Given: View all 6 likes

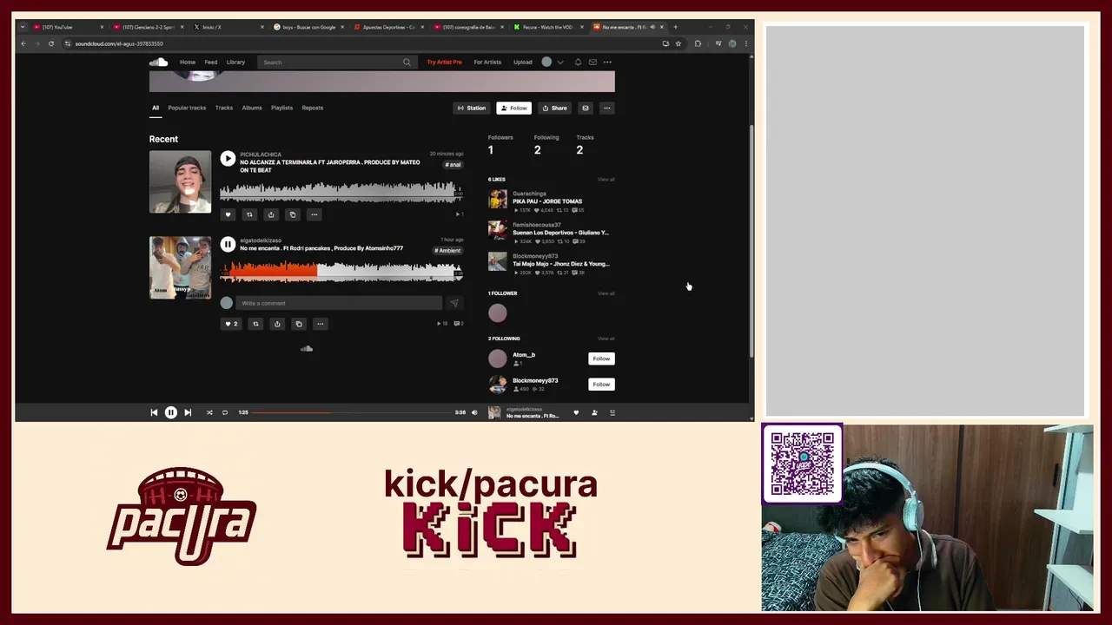Looking at the screenshot, I should coord(606,180).
